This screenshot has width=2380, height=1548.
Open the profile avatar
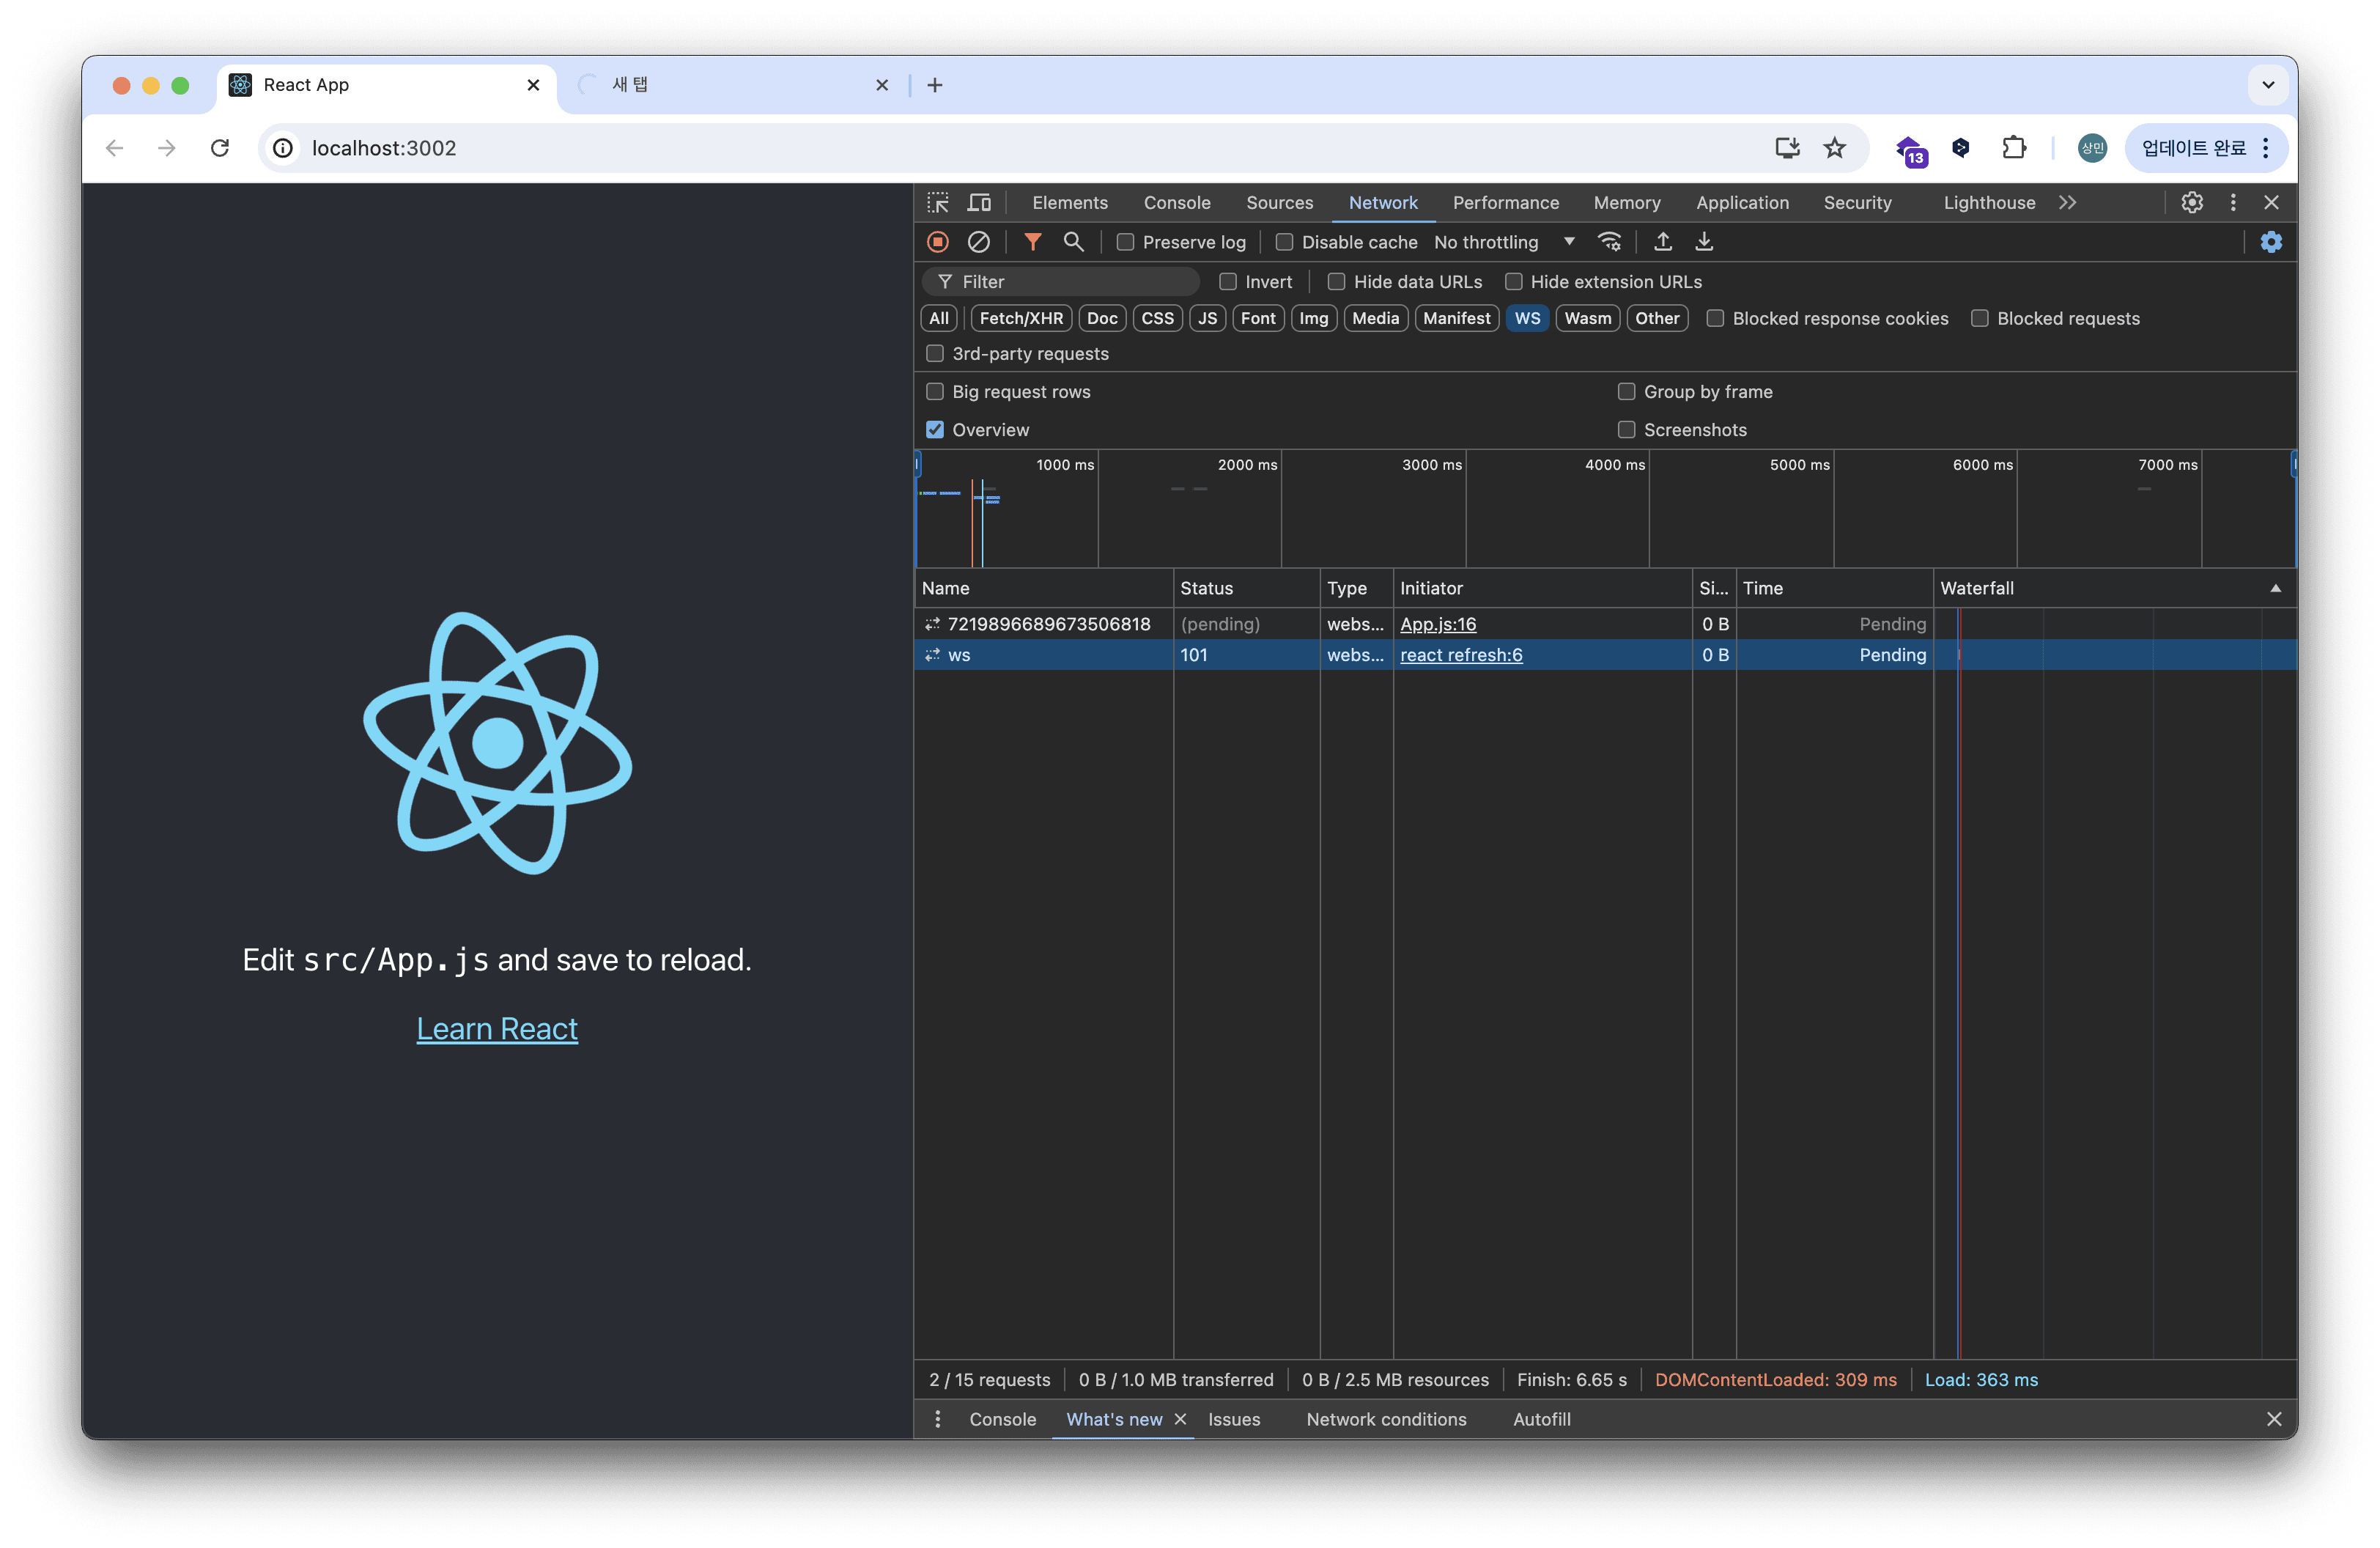click(2092, 148)
